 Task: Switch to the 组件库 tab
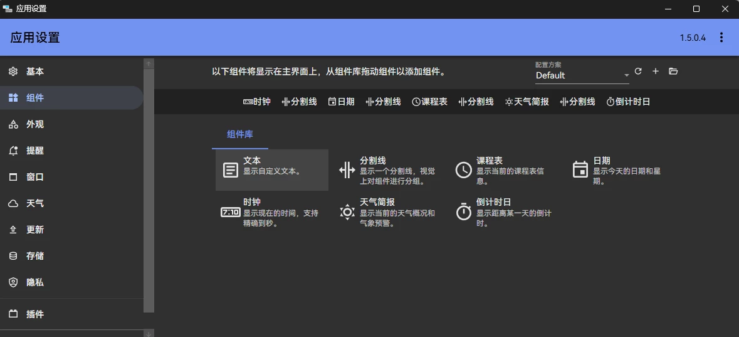240,134
